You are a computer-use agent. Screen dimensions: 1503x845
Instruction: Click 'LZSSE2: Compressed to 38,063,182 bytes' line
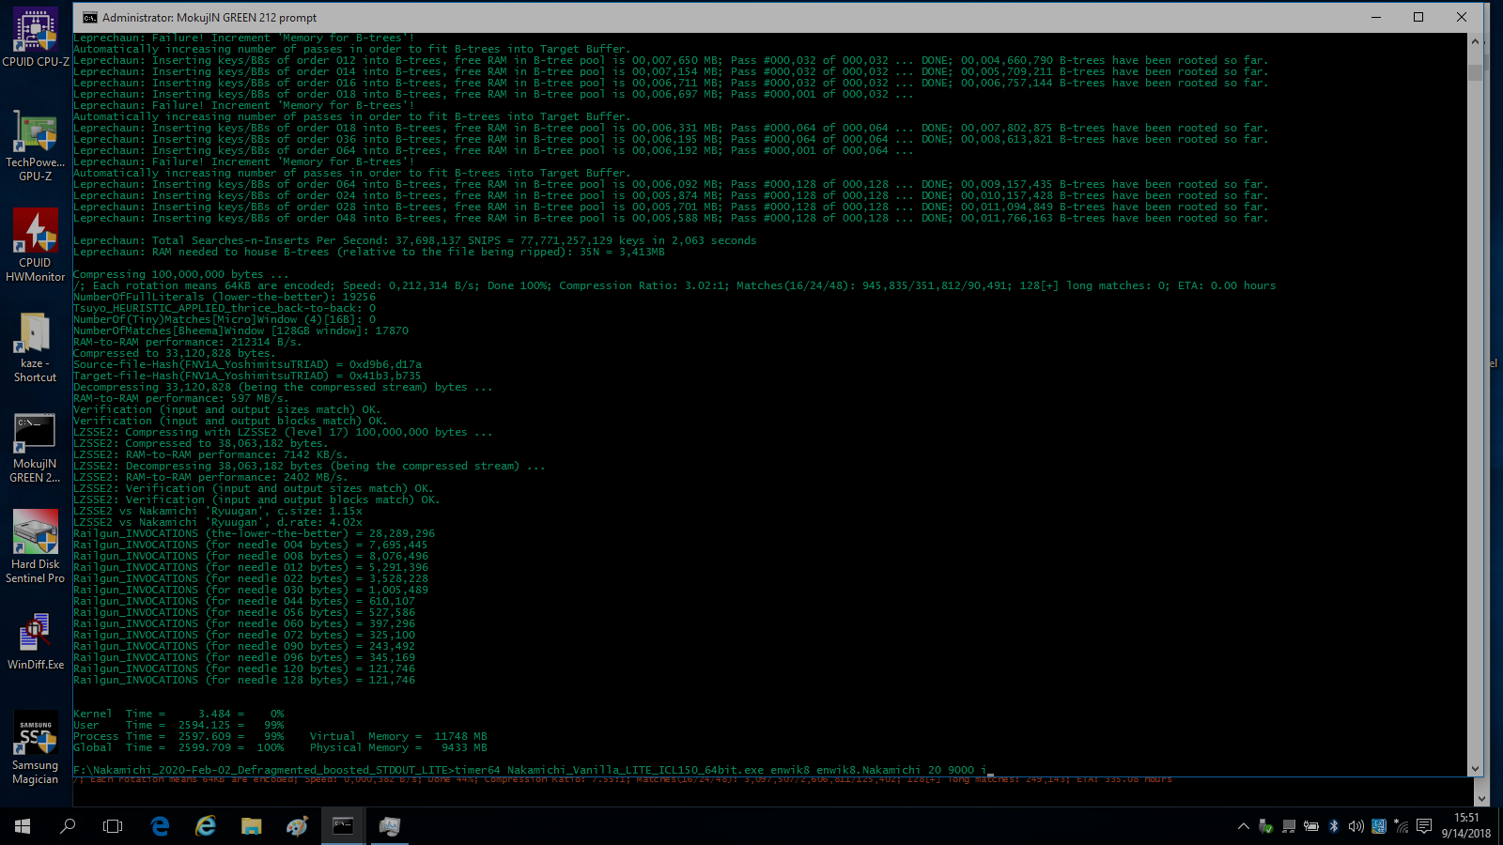pyautogui.click(x=201, y=443)
